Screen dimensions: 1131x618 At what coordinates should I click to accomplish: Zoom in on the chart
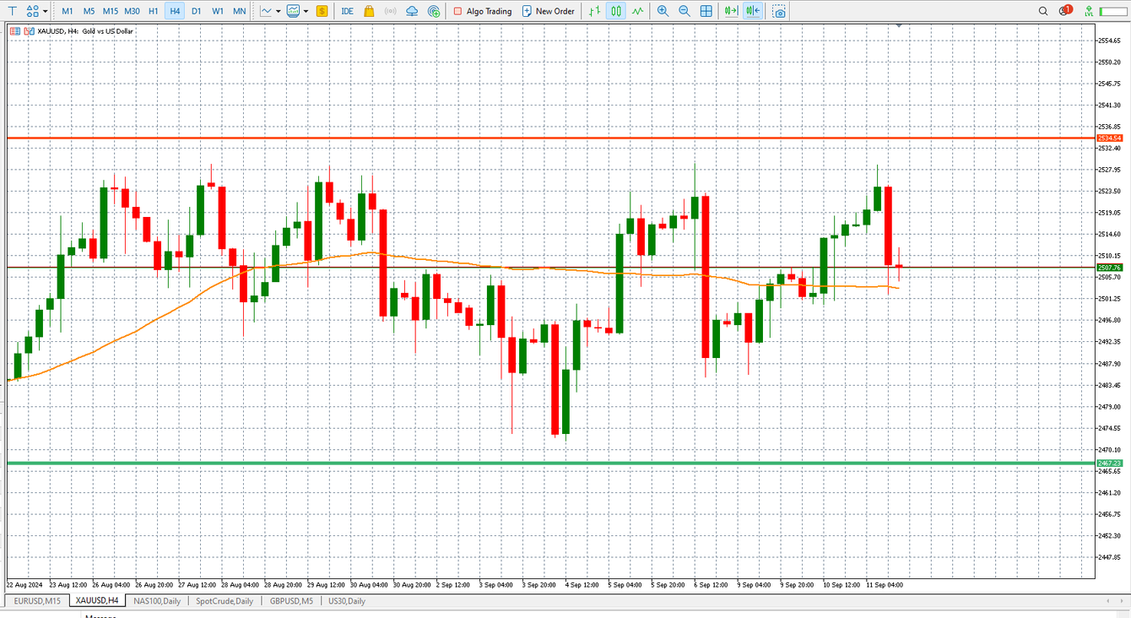tap(663, 11)
